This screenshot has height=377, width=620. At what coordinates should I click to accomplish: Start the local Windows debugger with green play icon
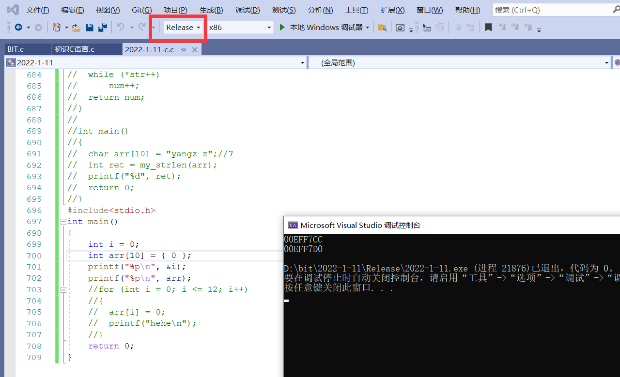coord(282,28)
